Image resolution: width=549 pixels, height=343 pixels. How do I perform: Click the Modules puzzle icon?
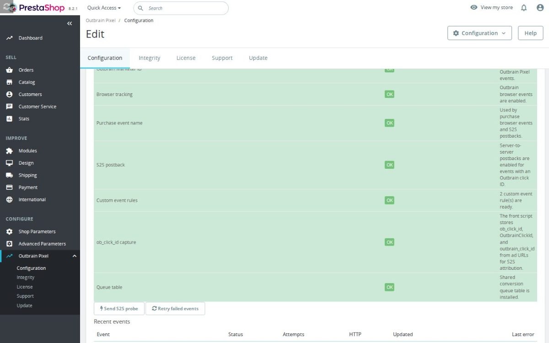click(9, 151)
